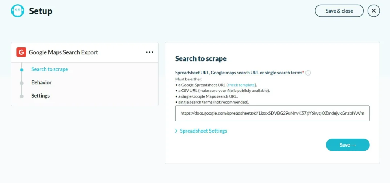Click the info icon beside the field label
Image resolution: width=390 pixels, height=183 pixels.
(308, 73)
